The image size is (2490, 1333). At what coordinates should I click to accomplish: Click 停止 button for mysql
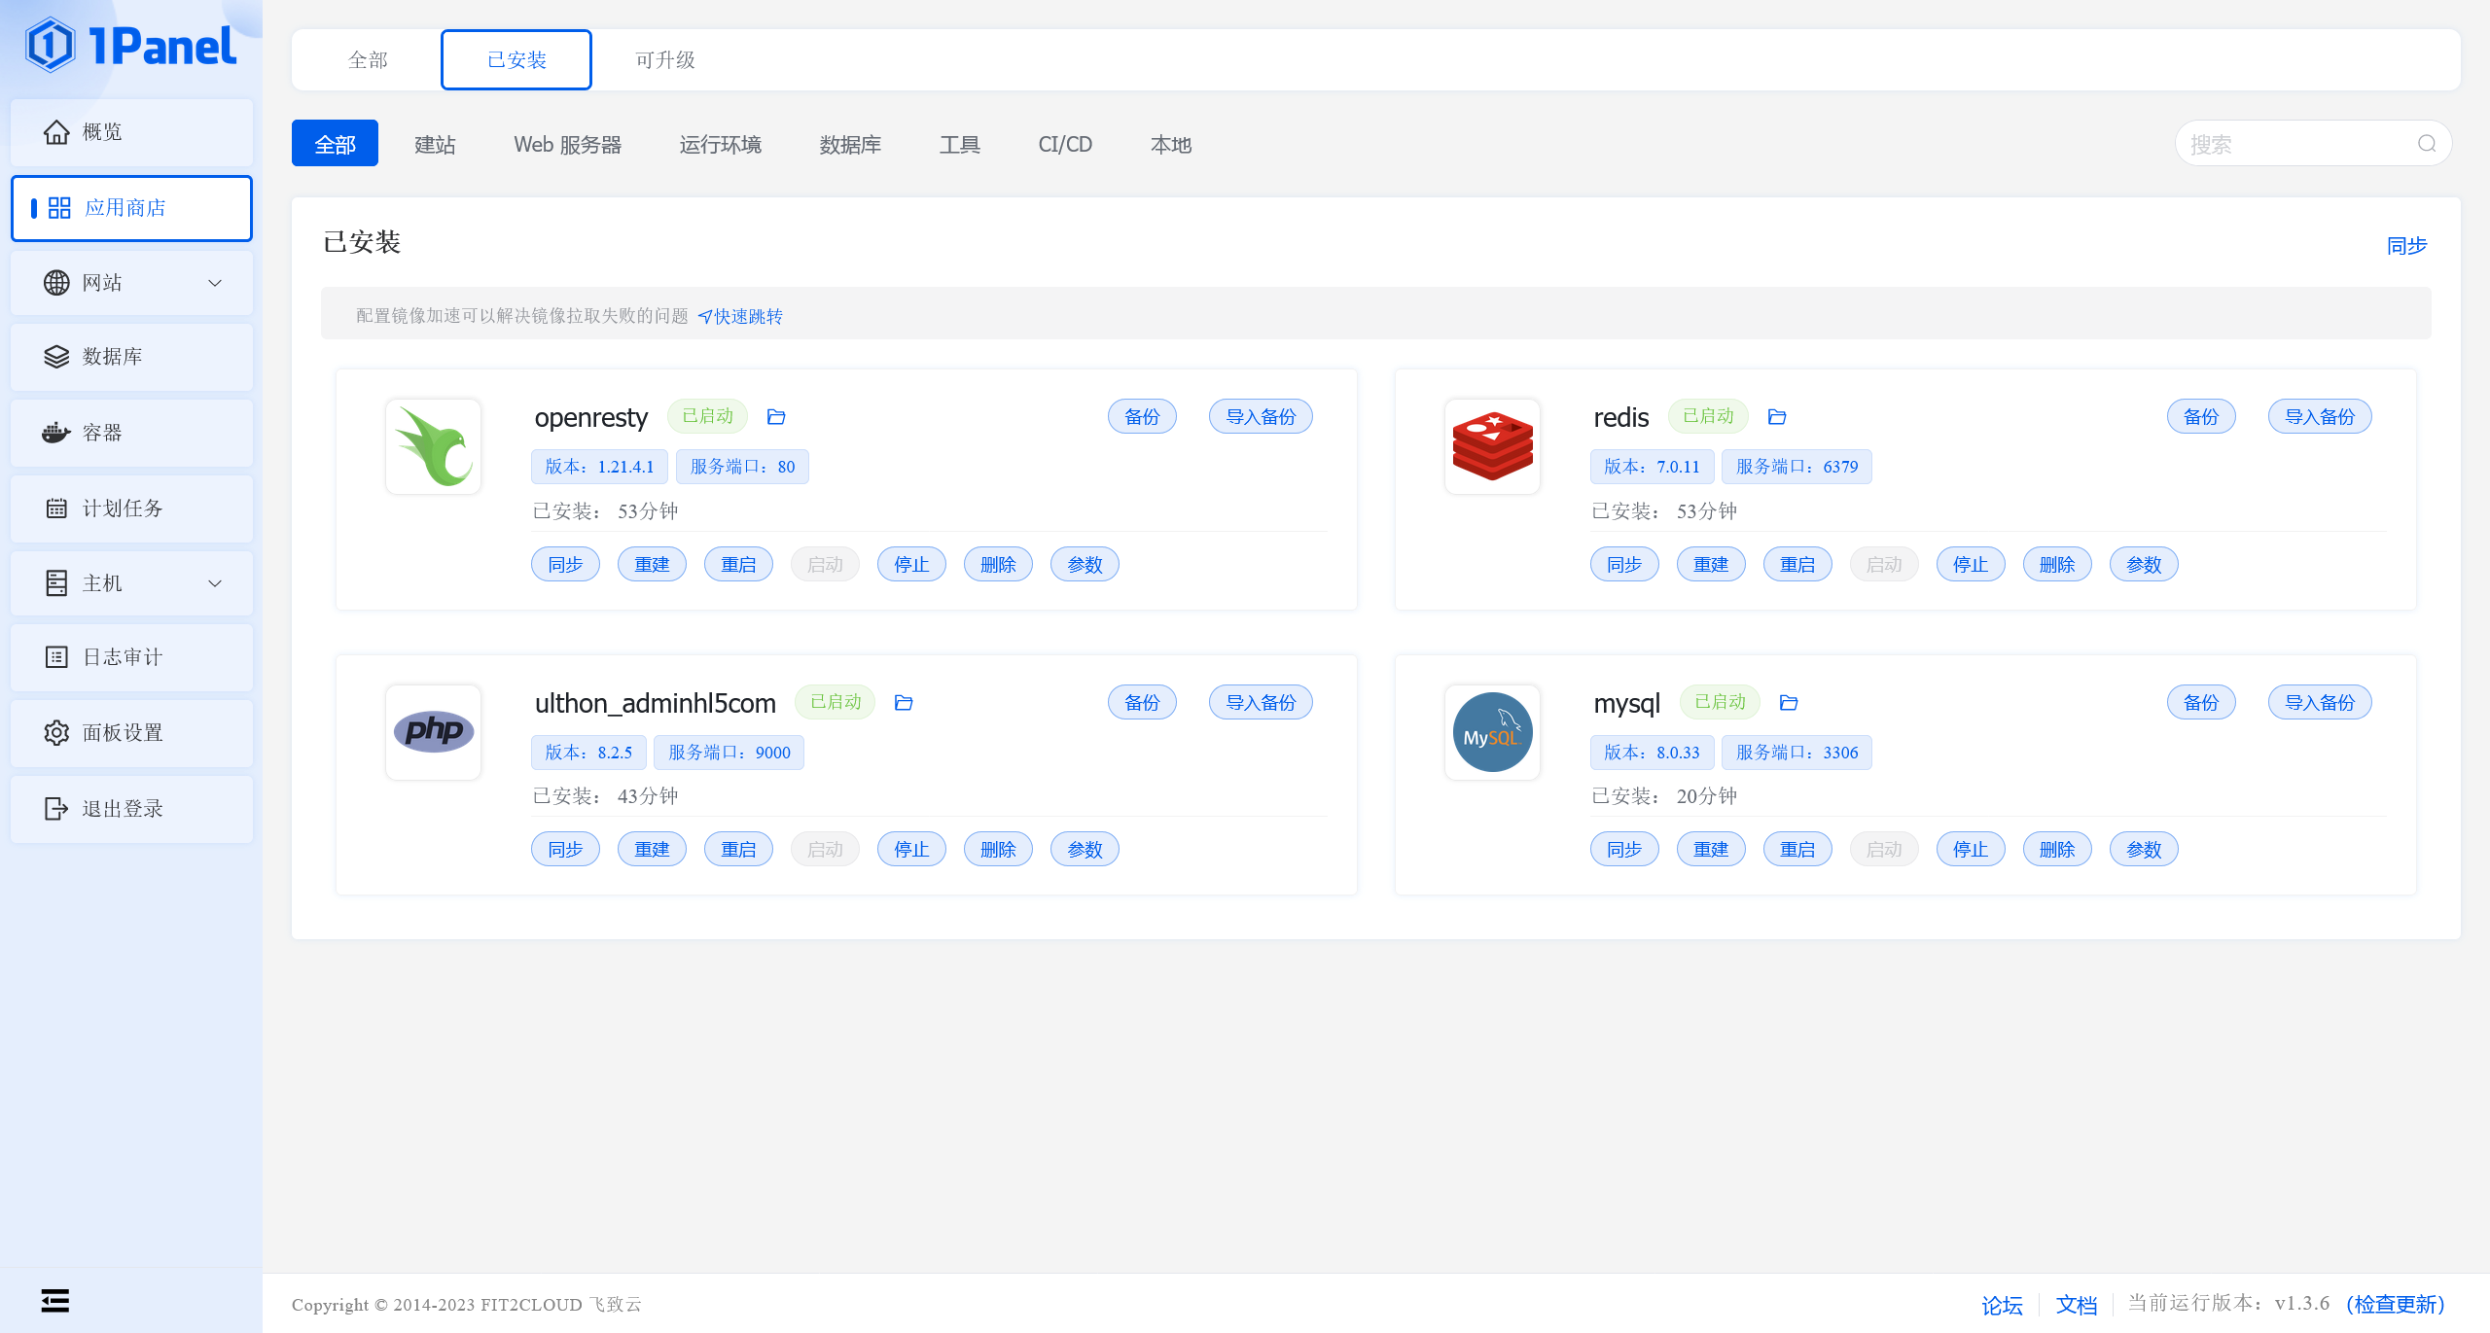point(1971,850)
